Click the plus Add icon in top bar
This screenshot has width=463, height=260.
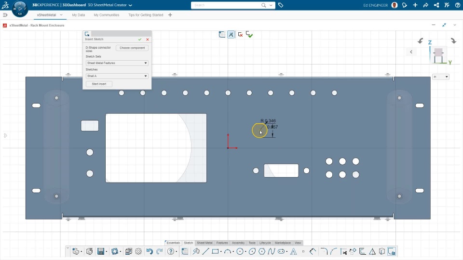click(x=415, y=5)
